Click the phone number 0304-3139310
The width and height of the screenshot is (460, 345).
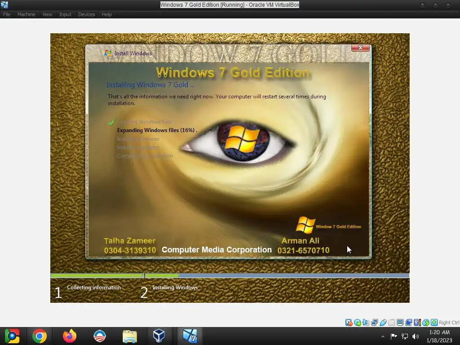(130, 251)
